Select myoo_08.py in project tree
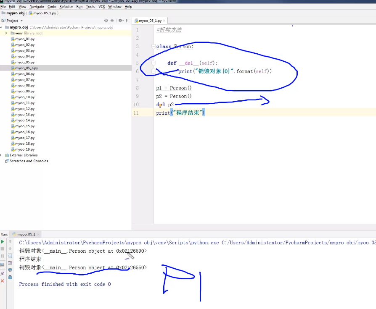This screenshot has height=309, width=376. [x=25, y=86]
